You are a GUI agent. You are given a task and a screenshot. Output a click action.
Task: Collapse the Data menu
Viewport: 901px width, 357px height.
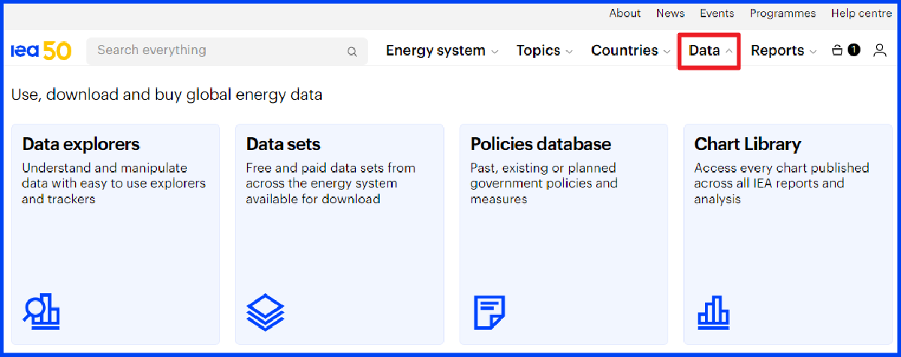pos(710,51)
